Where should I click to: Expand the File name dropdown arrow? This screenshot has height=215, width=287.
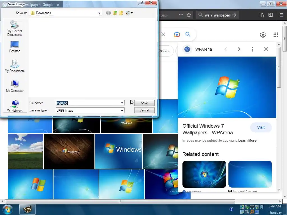[122, 103]
